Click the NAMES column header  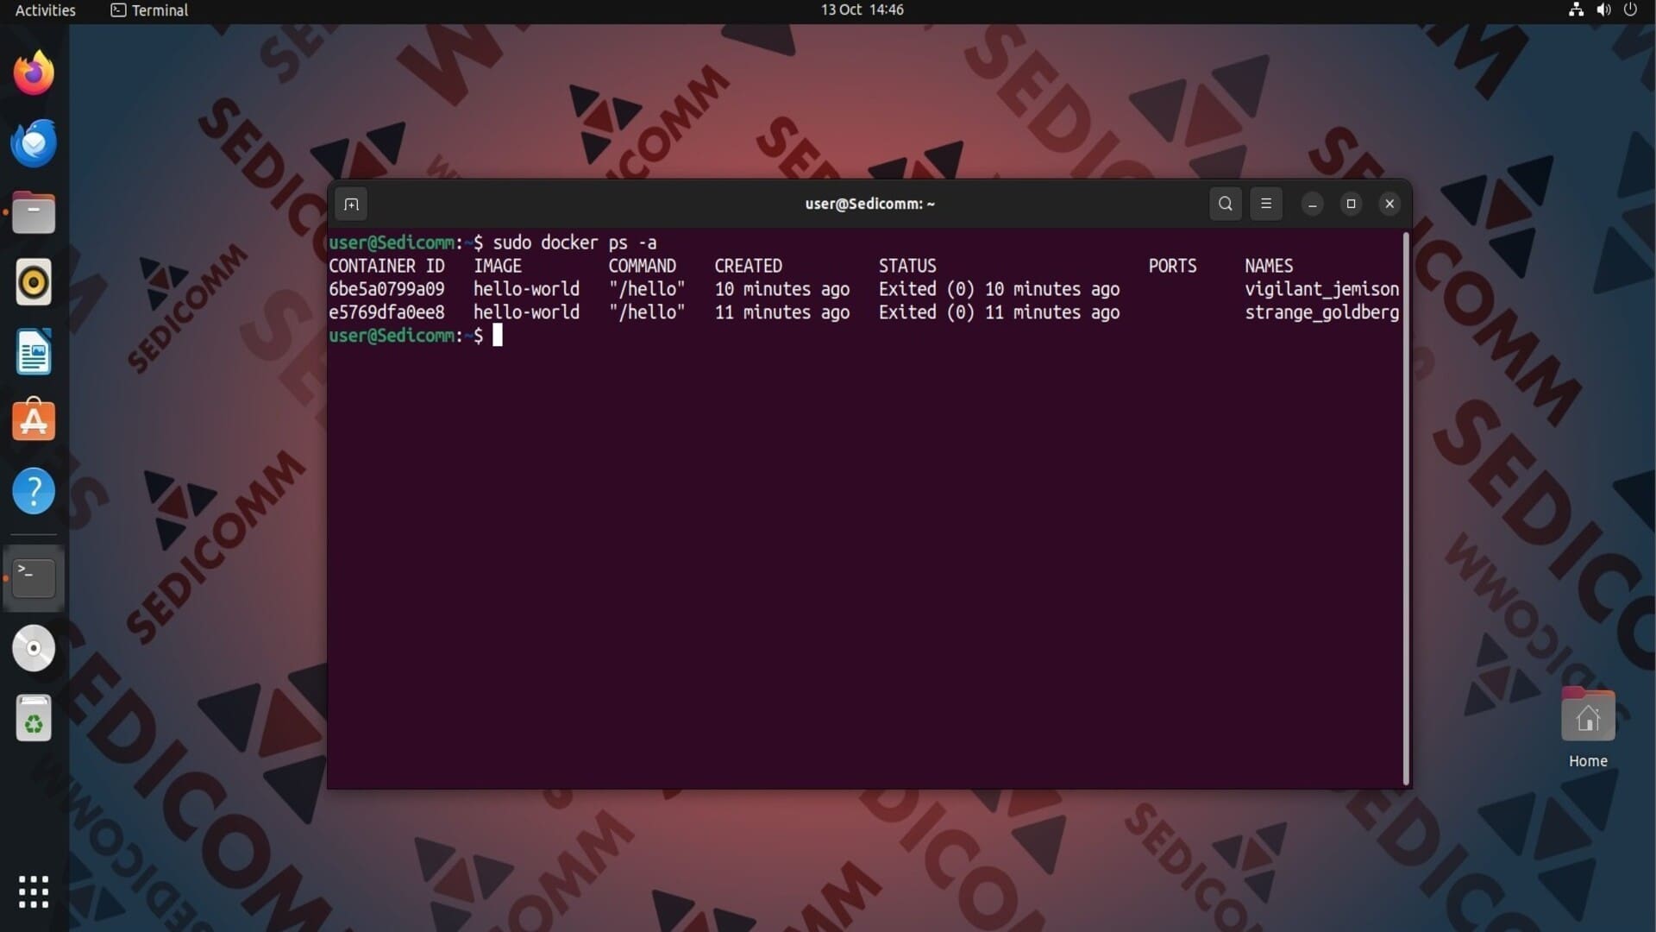point(1269,266)
